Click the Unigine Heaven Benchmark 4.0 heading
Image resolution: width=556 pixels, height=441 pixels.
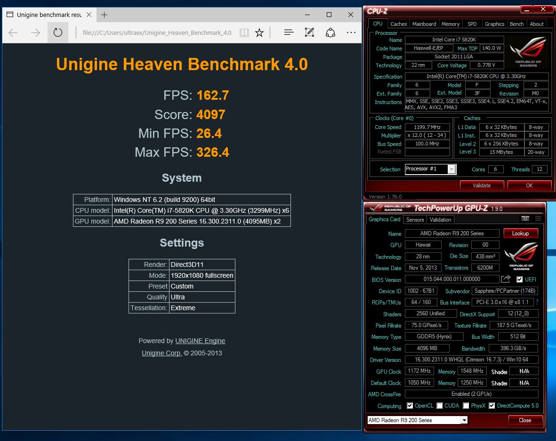pos(182,64)
